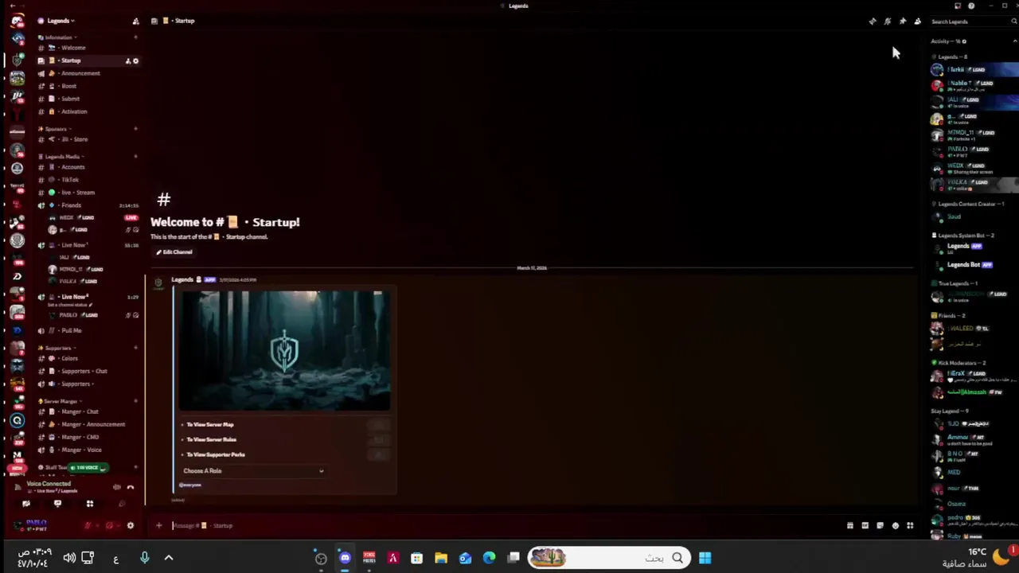The image size is (1019, 573).
Task: Open the Boost channel
Action: (x=88, y=86)
